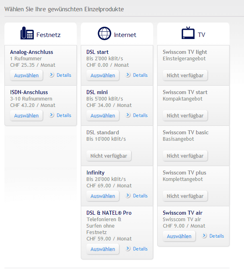Viewport: 244px width, 269px height.
Task: Click price text CHF 25.35 / Monat
Action: click(33, 65)
